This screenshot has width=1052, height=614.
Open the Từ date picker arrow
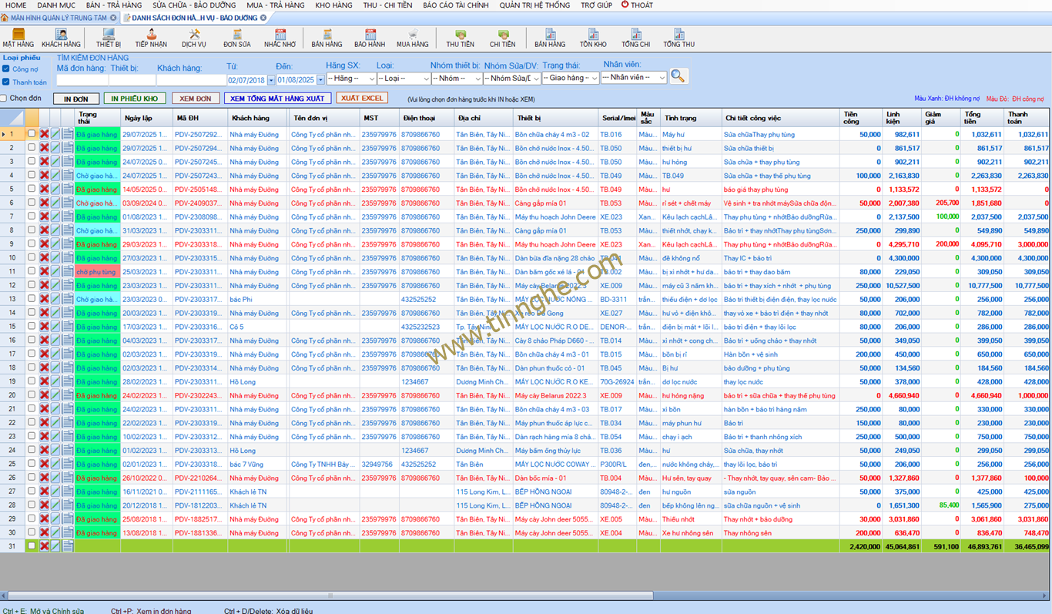[x=270, y=80]
